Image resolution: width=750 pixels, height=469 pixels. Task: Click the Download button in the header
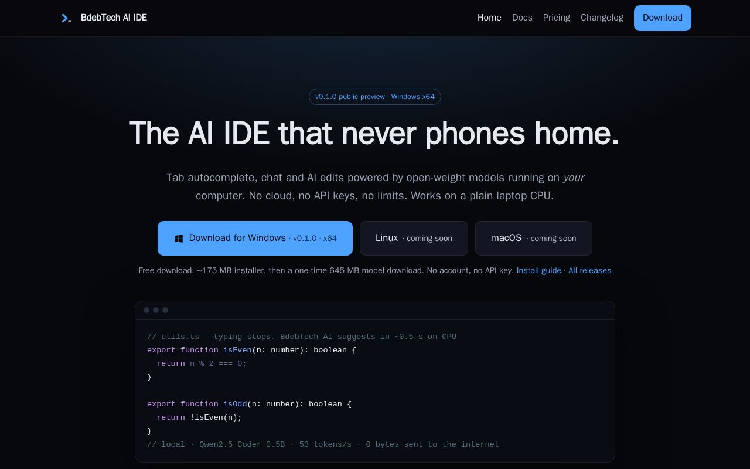(663, 18)
